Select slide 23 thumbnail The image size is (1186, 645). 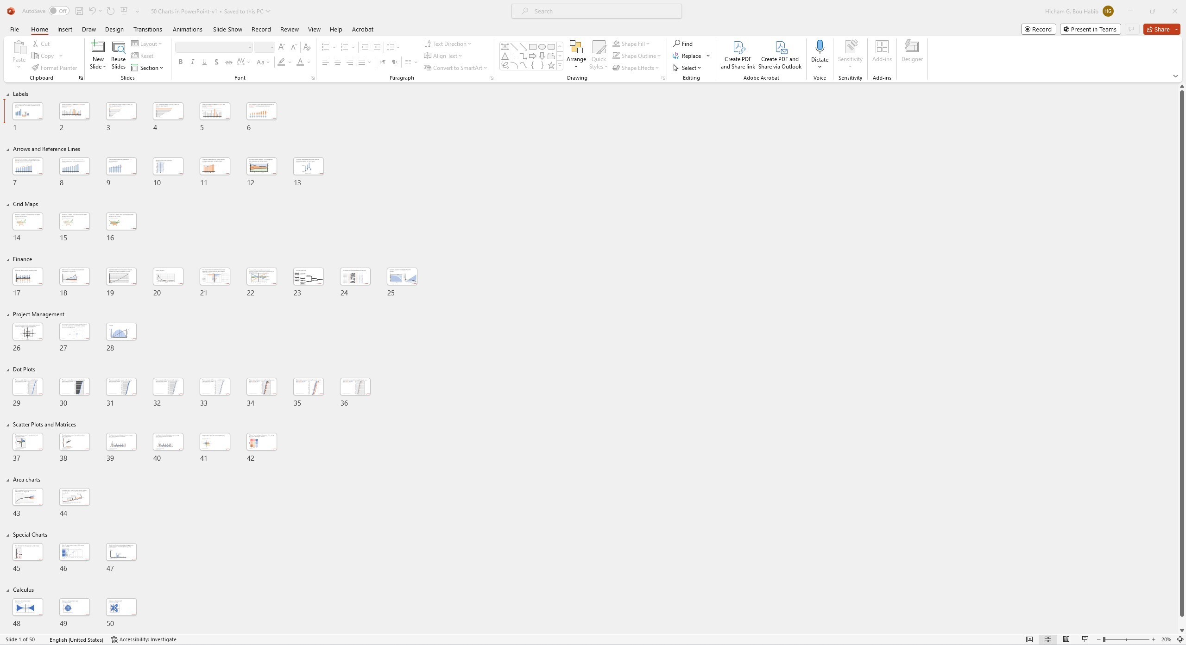pos(309,276)
